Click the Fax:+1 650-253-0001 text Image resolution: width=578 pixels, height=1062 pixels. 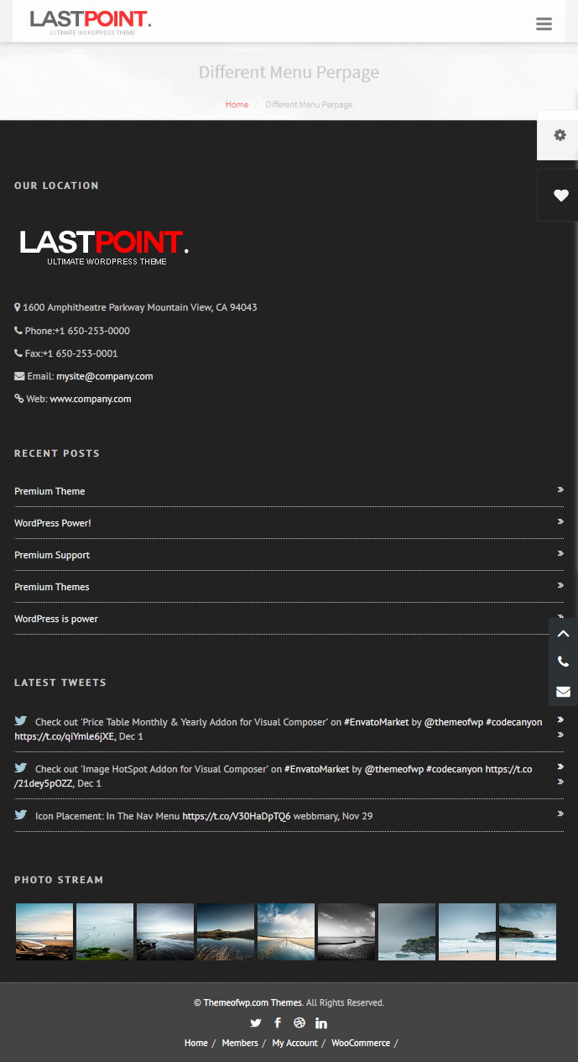[71, 353]
